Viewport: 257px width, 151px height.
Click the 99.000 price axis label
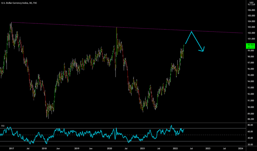[x=251, y=51]
